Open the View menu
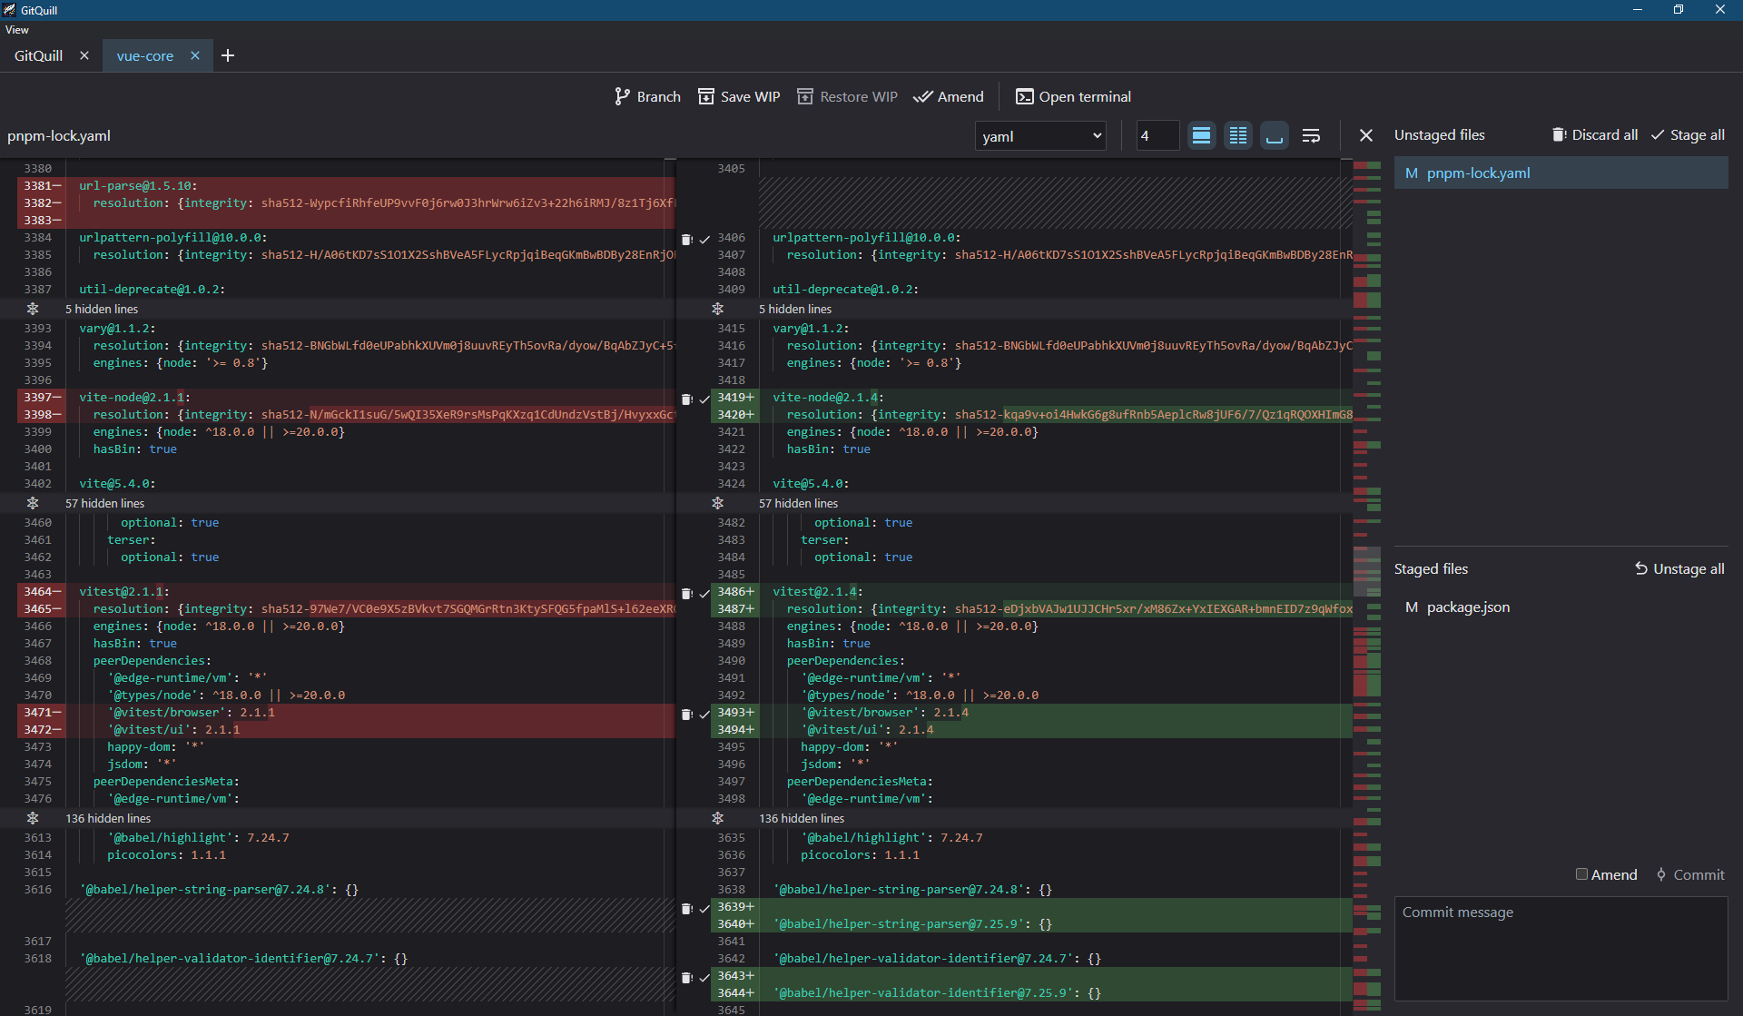 click(17, 30)
